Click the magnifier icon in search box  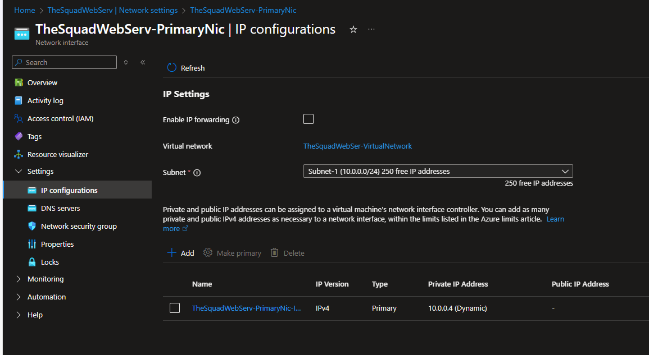coord(19,62)
